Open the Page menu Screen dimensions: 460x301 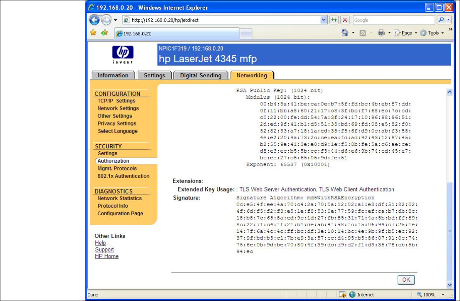point(406,33)
